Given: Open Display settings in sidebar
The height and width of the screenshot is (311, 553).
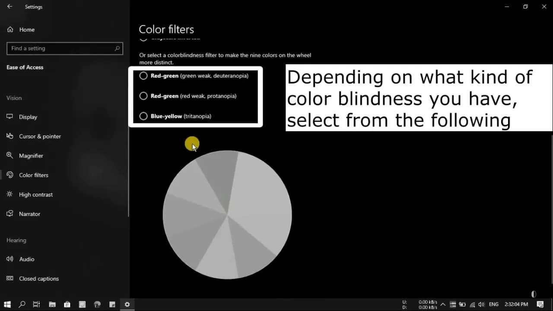Looking at the screenshot, I should pyautogui.click(x=28, y=117).
